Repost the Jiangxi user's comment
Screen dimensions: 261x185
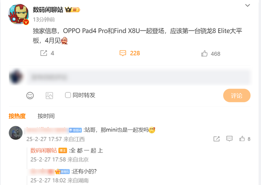216,139
